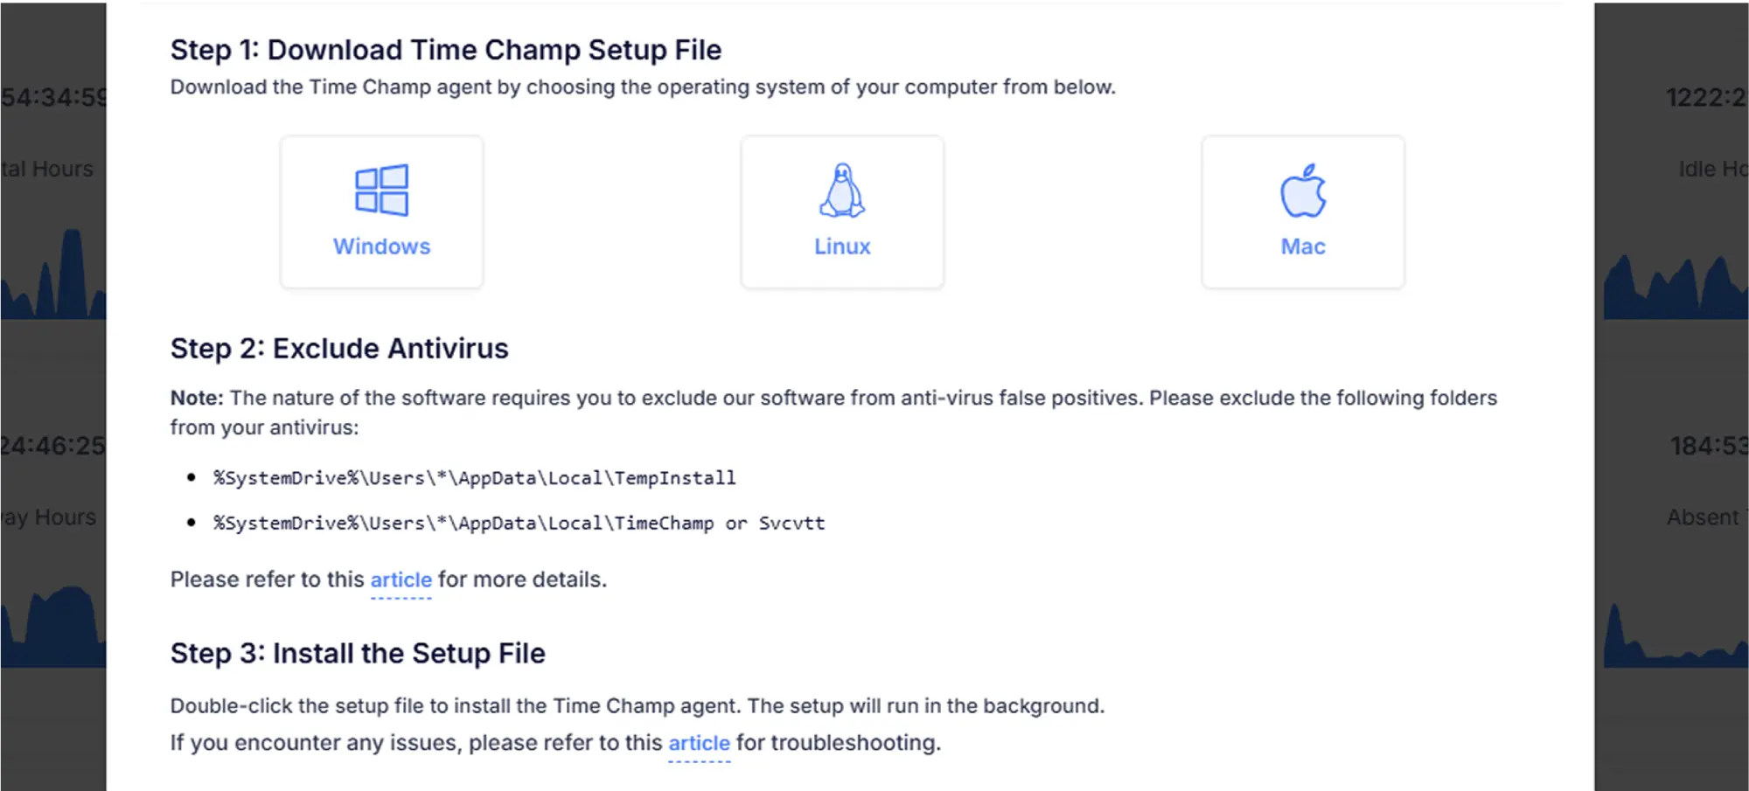Click the dimmed Idle Hours label
1749x791 pixels.
pos(1713,169)
